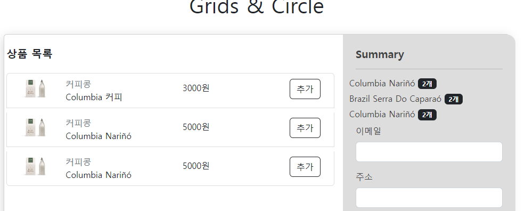Click the 주소 field label

click(x=364, y=176)
